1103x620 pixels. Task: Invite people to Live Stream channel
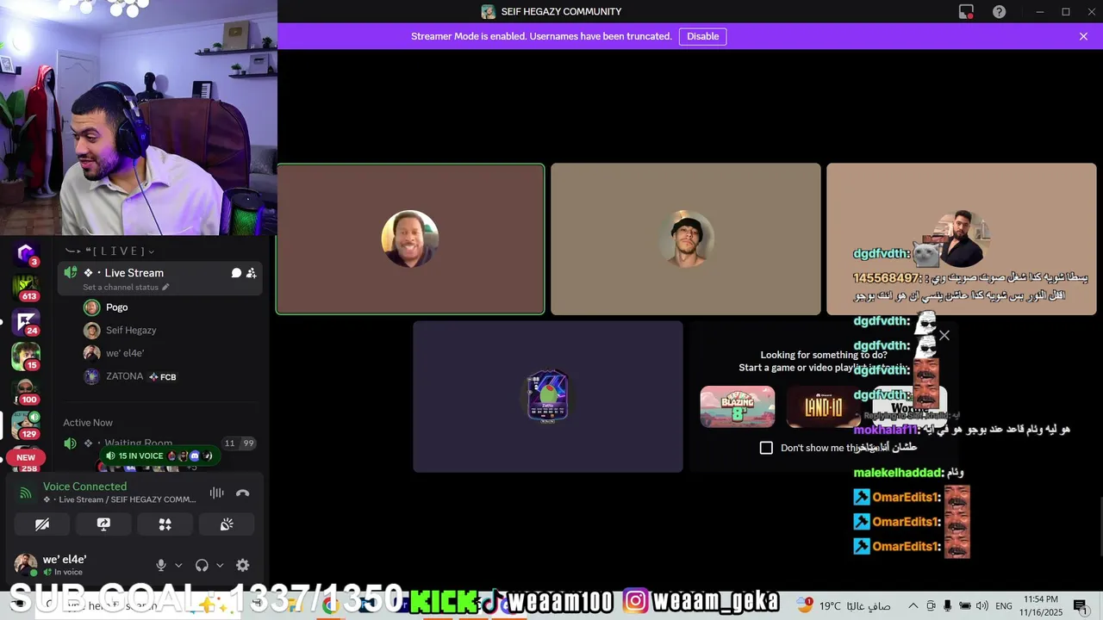tap(251, 273)
